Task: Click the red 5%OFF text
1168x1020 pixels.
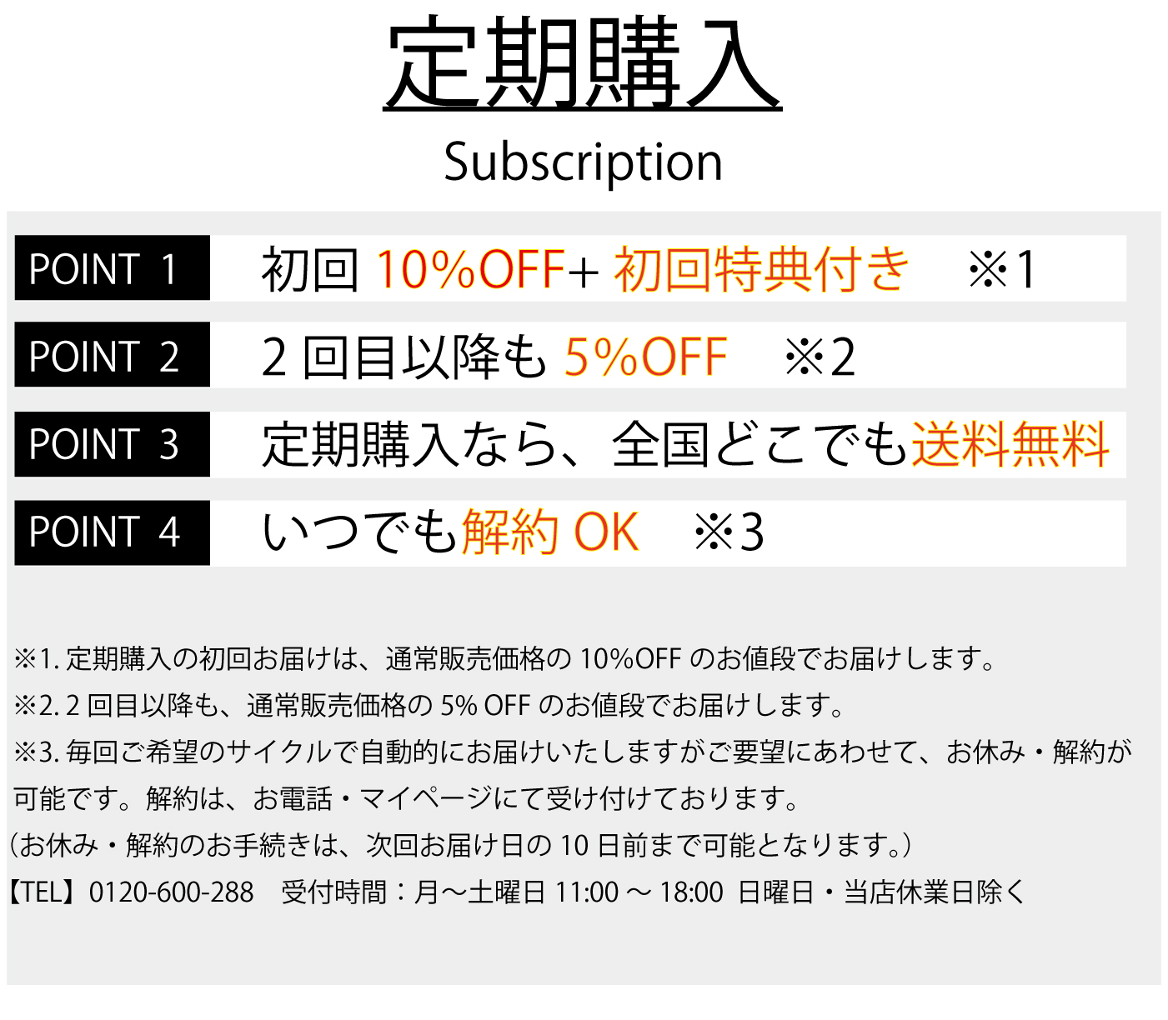Action: [x=646, y=357]
